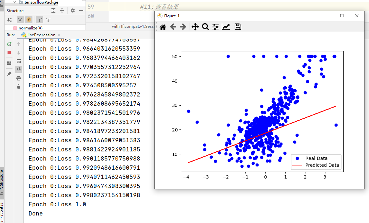The height and width of the screenshot is (223, 369).
Task: Click 'Epoch 0:Loss 0.974308300395257' line
Action: [x=83, y=85]
